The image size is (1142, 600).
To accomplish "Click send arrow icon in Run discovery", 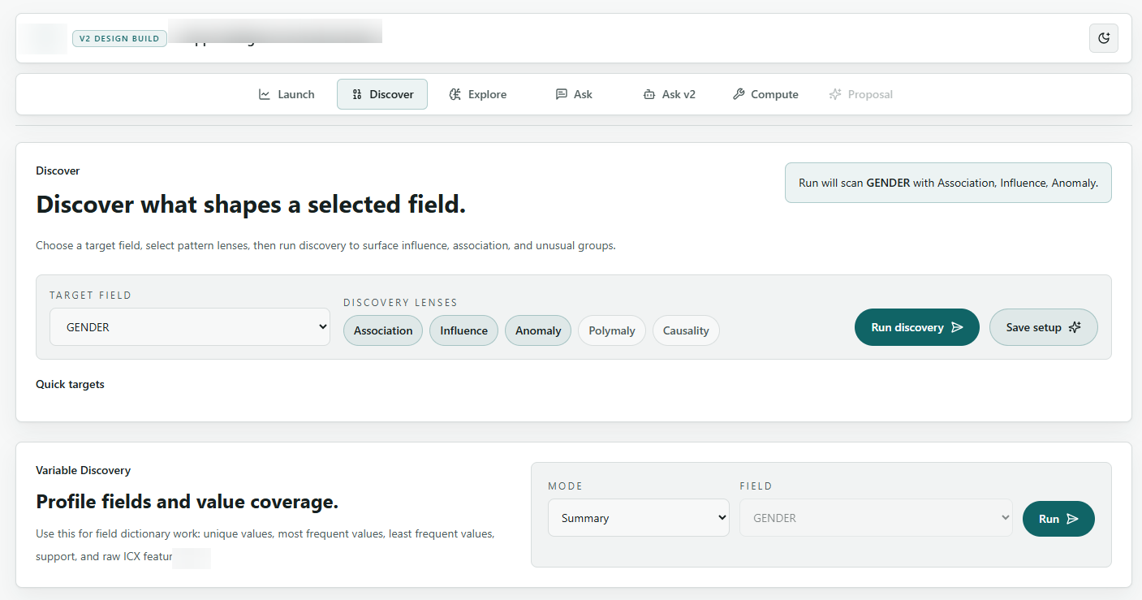I will pyautogui.click(x=957, y=327).
